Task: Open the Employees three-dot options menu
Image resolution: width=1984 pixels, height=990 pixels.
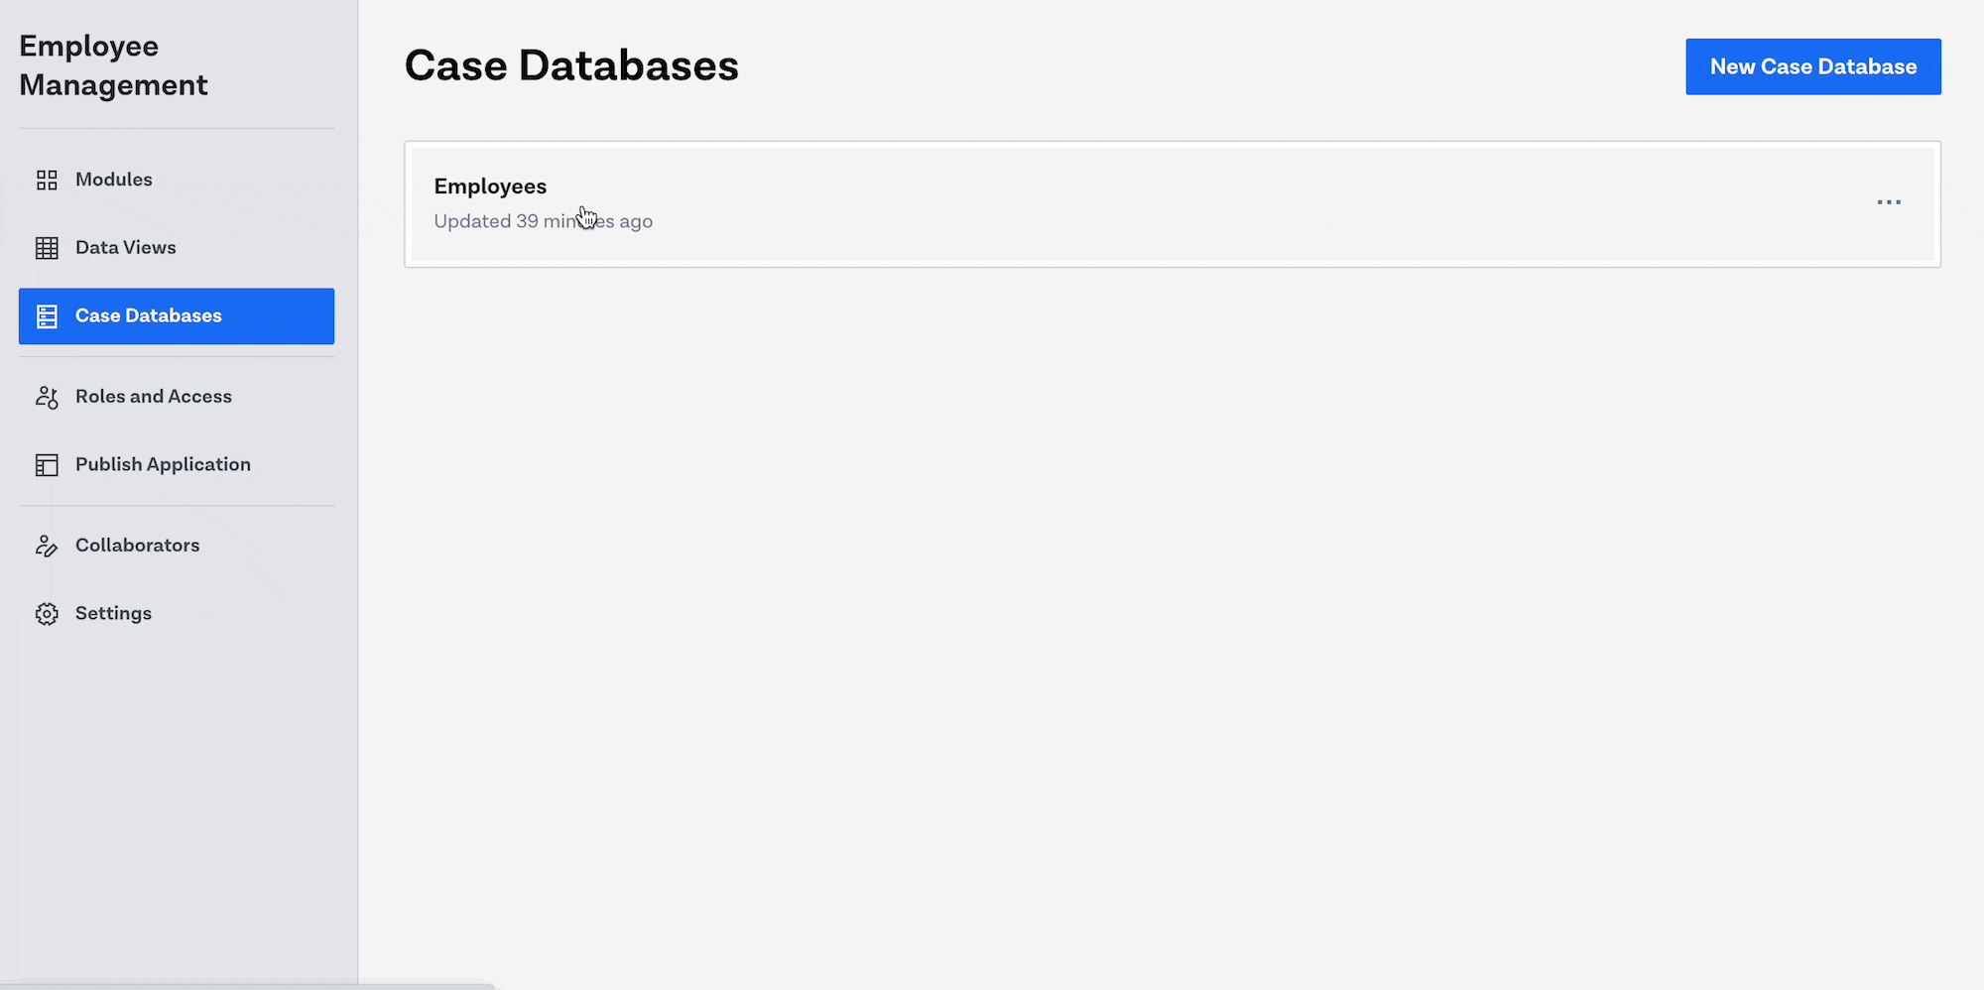Action: click(1889, 202)
